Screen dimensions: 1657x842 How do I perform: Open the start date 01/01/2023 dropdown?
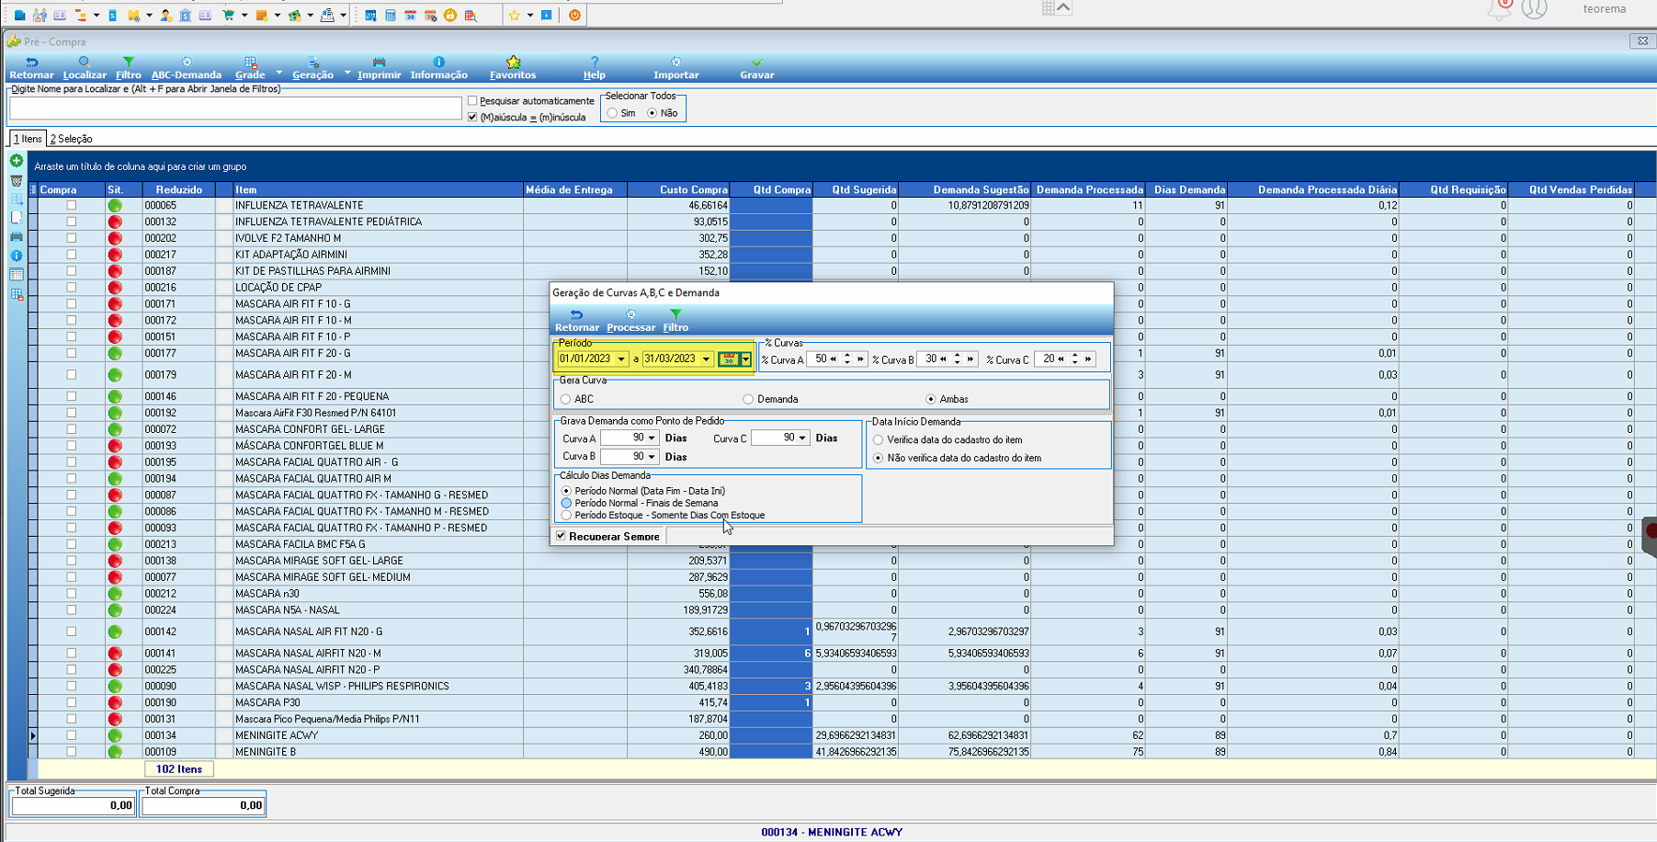click(621, 359)
